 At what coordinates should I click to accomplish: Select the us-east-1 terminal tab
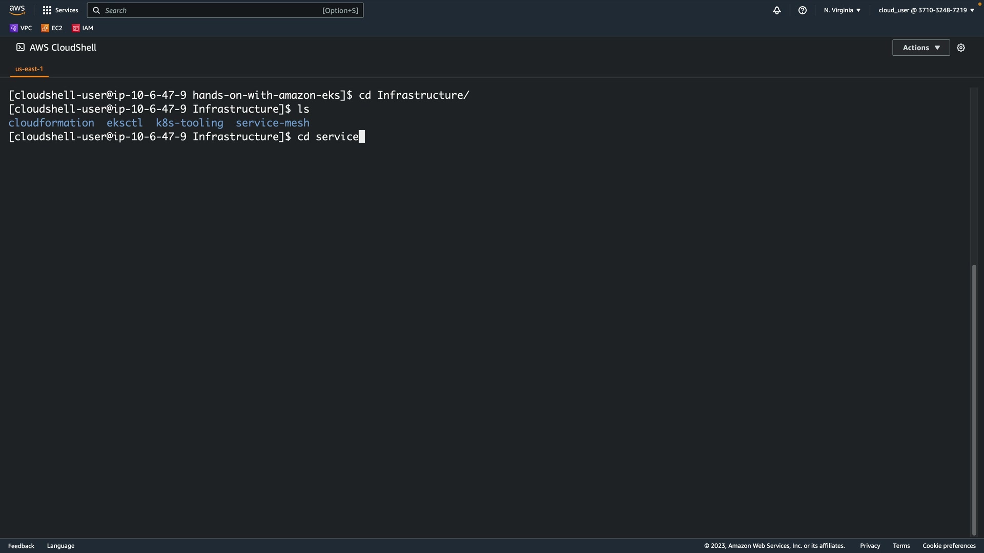[x=29, y=69]
